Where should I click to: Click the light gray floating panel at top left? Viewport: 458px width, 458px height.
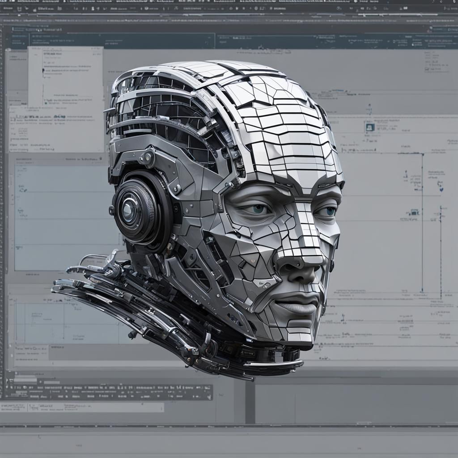coord(65,76)
